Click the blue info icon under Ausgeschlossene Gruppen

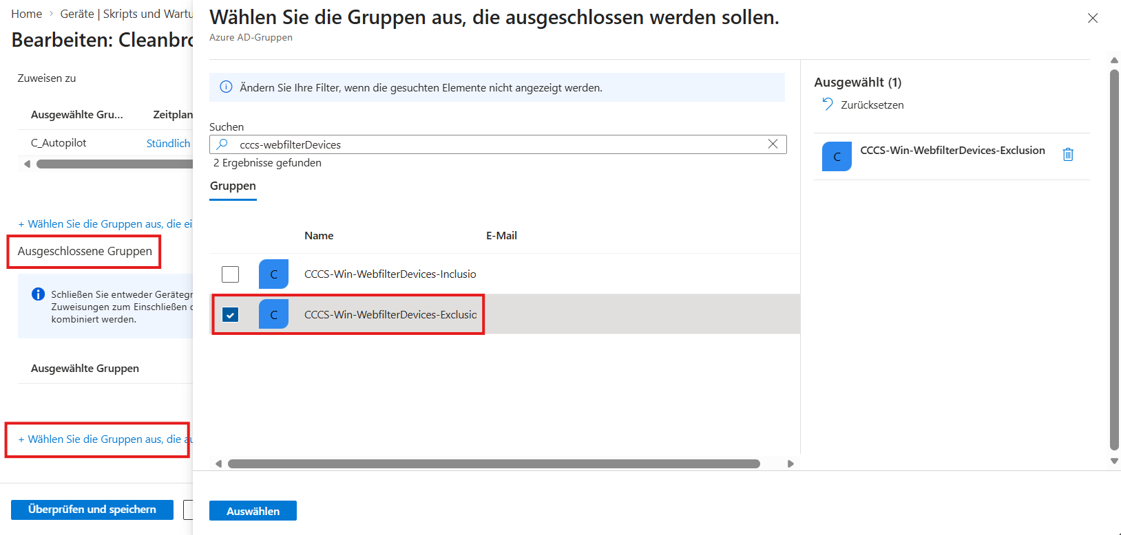39,294
